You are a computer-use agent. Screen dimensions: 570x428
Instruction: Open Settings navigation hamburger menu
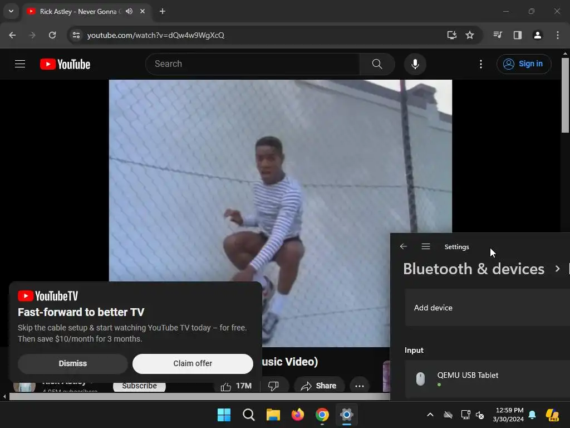426,247
